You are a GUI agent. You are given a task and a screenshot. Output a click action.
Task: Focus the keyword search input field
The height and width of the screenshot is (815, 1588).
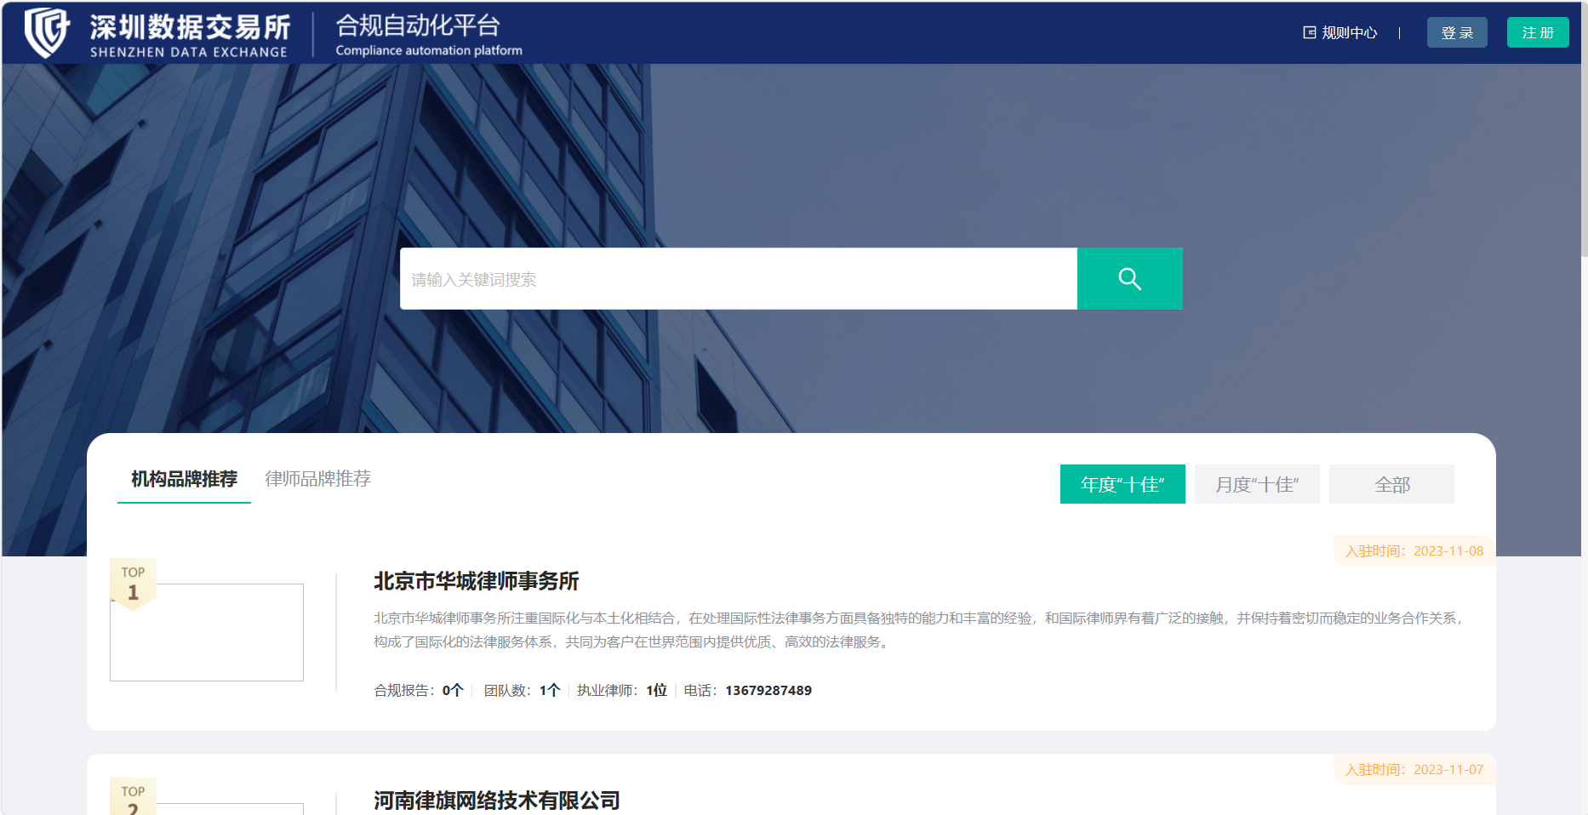[739, 278]
